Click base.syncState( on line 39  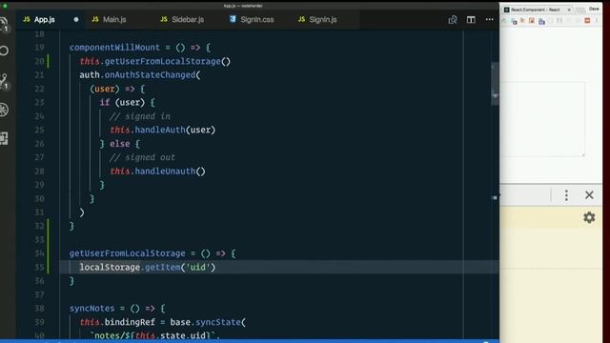pos(208,322)
